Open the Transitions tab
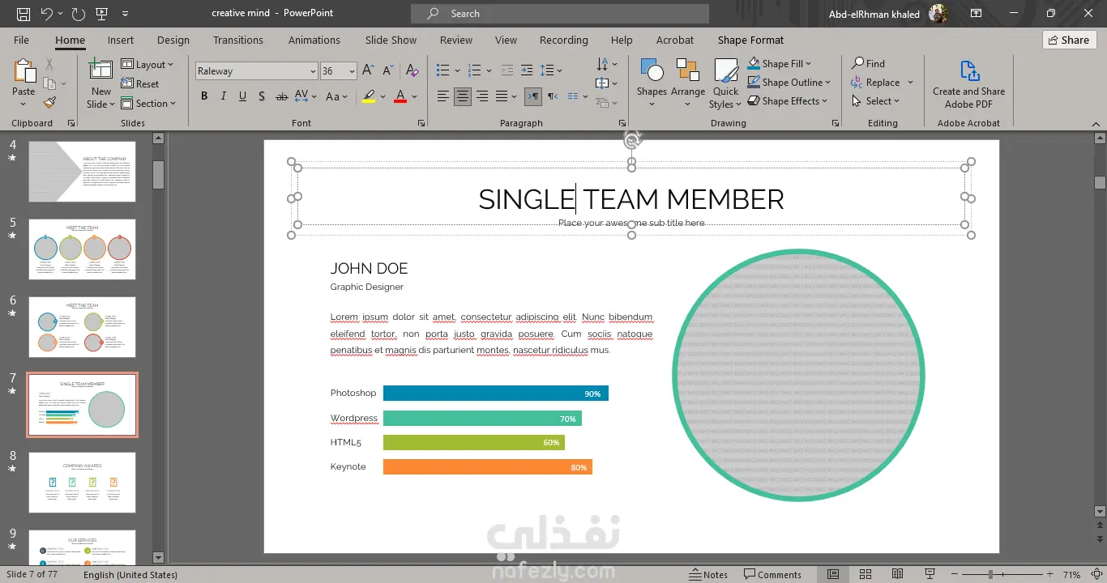This screenshot has height=583, width=1107. coord(238,40)
